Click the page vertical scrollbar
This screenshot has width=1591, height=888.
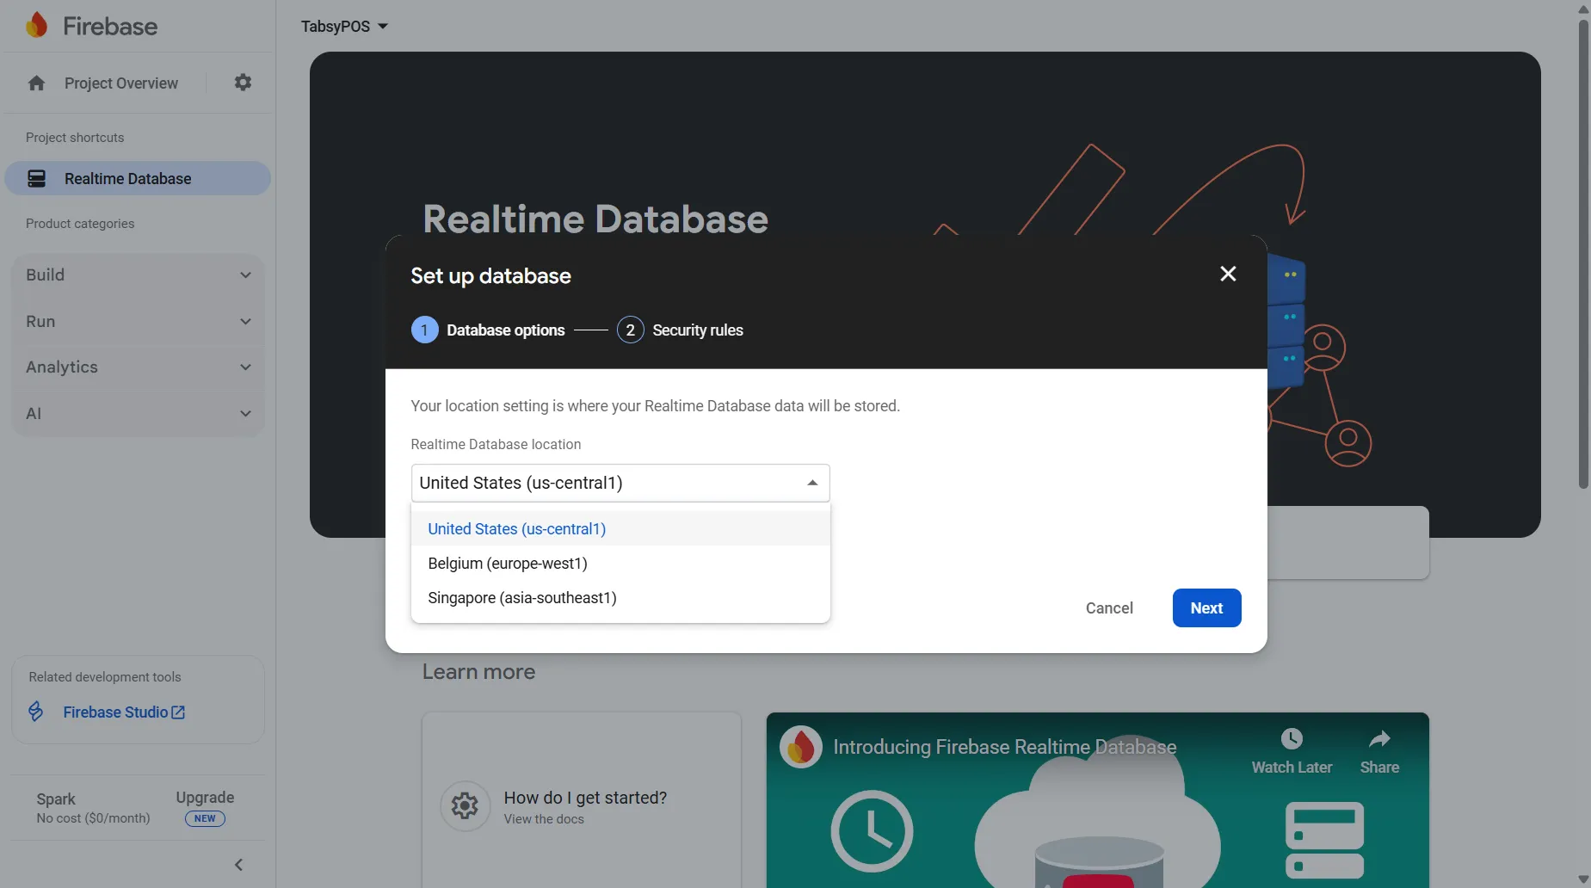1583,254
